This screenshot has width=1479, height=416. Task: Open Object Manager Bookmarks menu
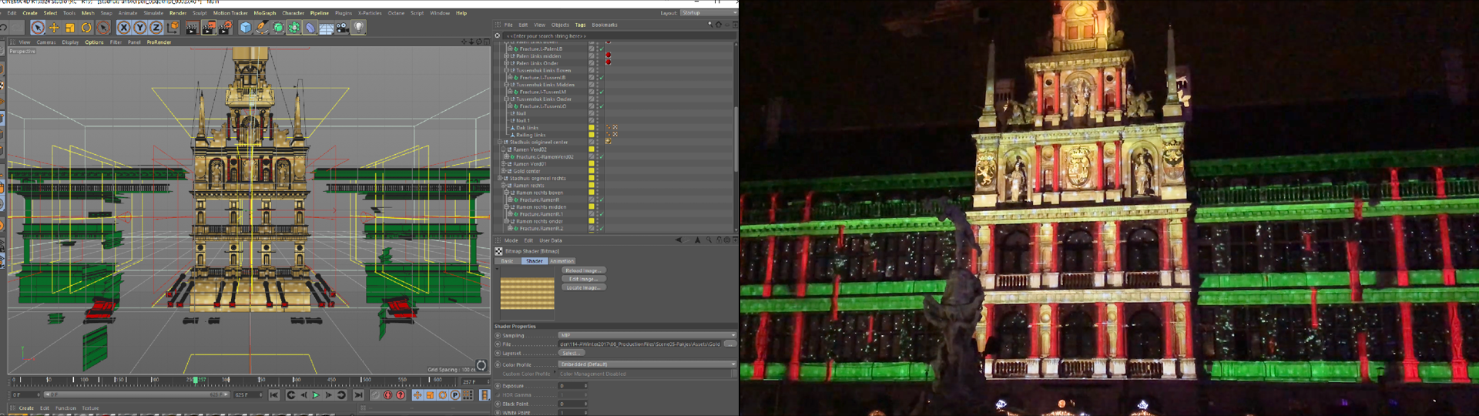tap(605, 25)
